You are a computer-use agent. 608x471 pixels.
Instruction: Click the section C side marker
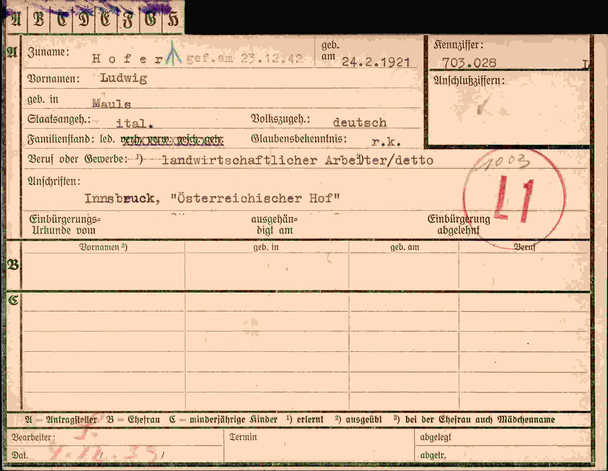point(13,300)
